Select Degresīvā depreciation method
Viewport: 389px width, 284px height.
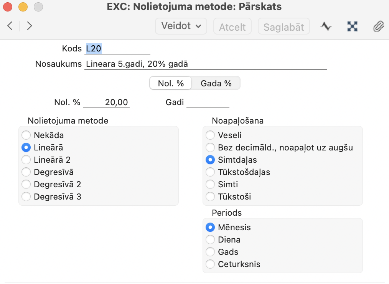click(x=26, y=172)
